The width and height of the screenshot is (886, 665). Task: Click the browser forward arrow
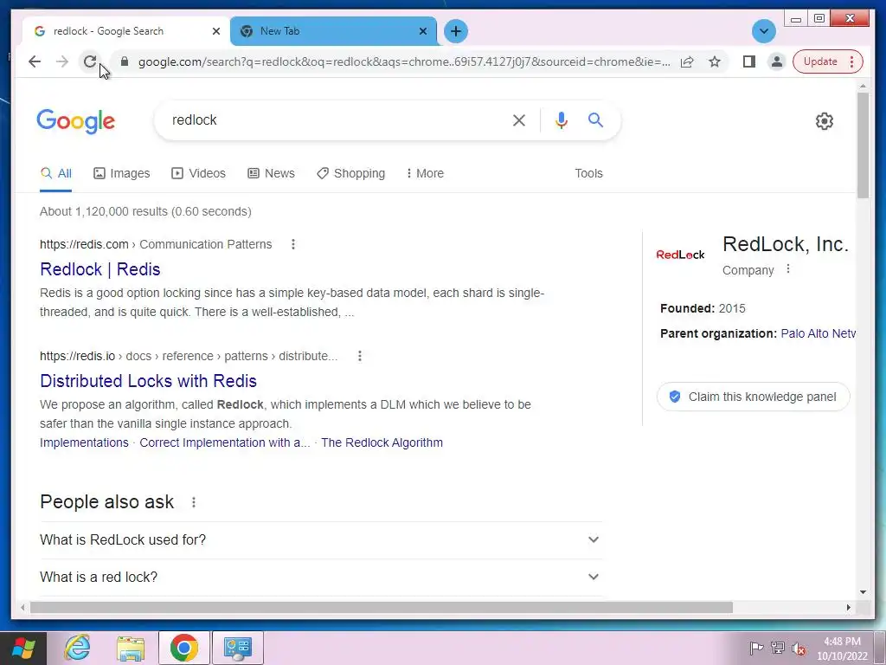[62, 61]
